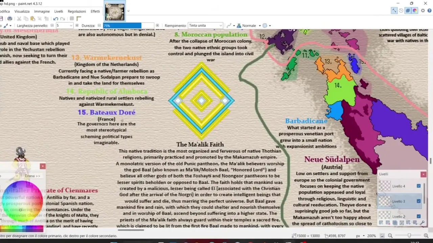The height and width of the screenshot is (243, 433).
Task: Toggle the pixel grid icon
Action: click(x=72, y=19)
